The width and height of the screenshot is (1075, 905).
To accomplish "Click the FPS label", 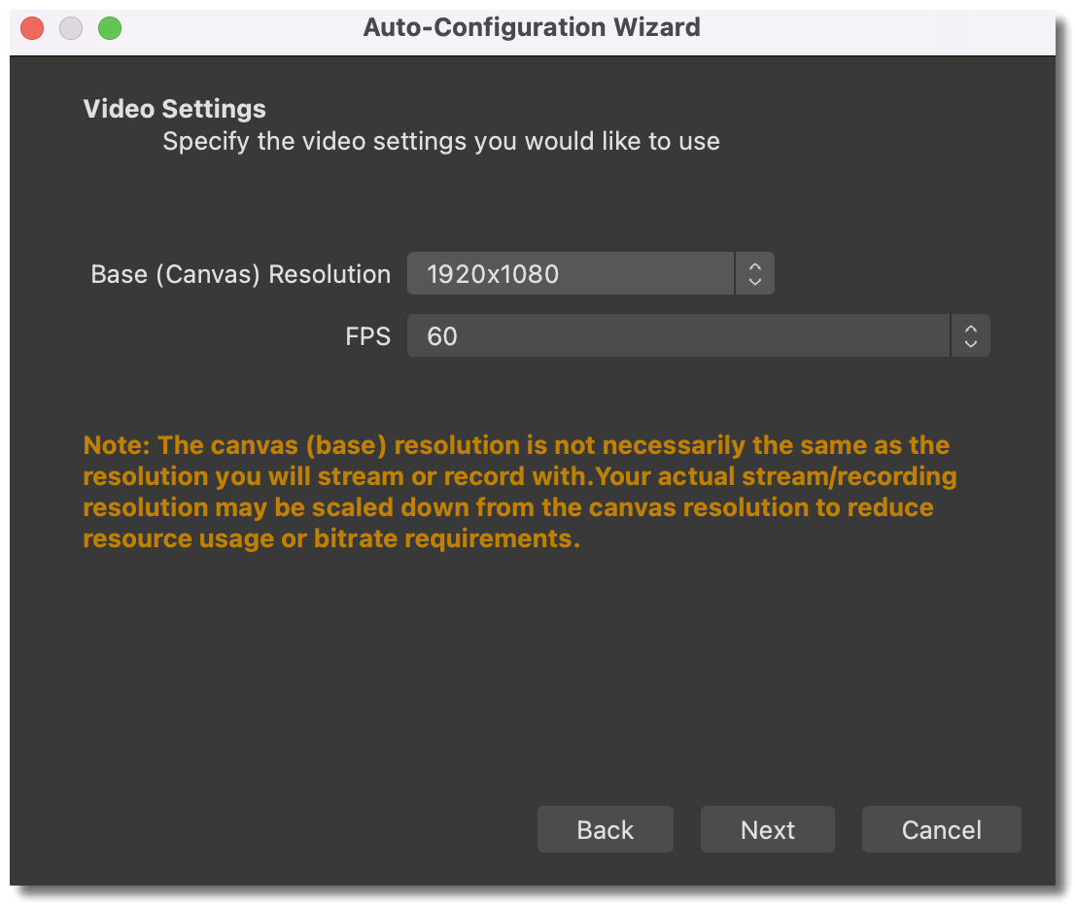I will 367,337.
